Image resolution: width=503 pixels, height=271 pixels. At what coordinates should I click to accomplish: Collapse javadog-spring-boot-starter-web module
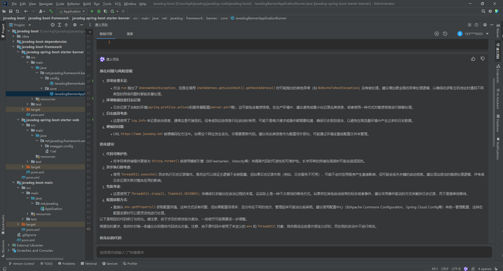coord(18,120)
